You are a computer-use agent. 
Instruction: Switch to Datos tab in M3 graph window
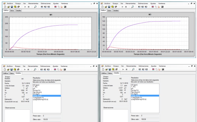point(109,11)
